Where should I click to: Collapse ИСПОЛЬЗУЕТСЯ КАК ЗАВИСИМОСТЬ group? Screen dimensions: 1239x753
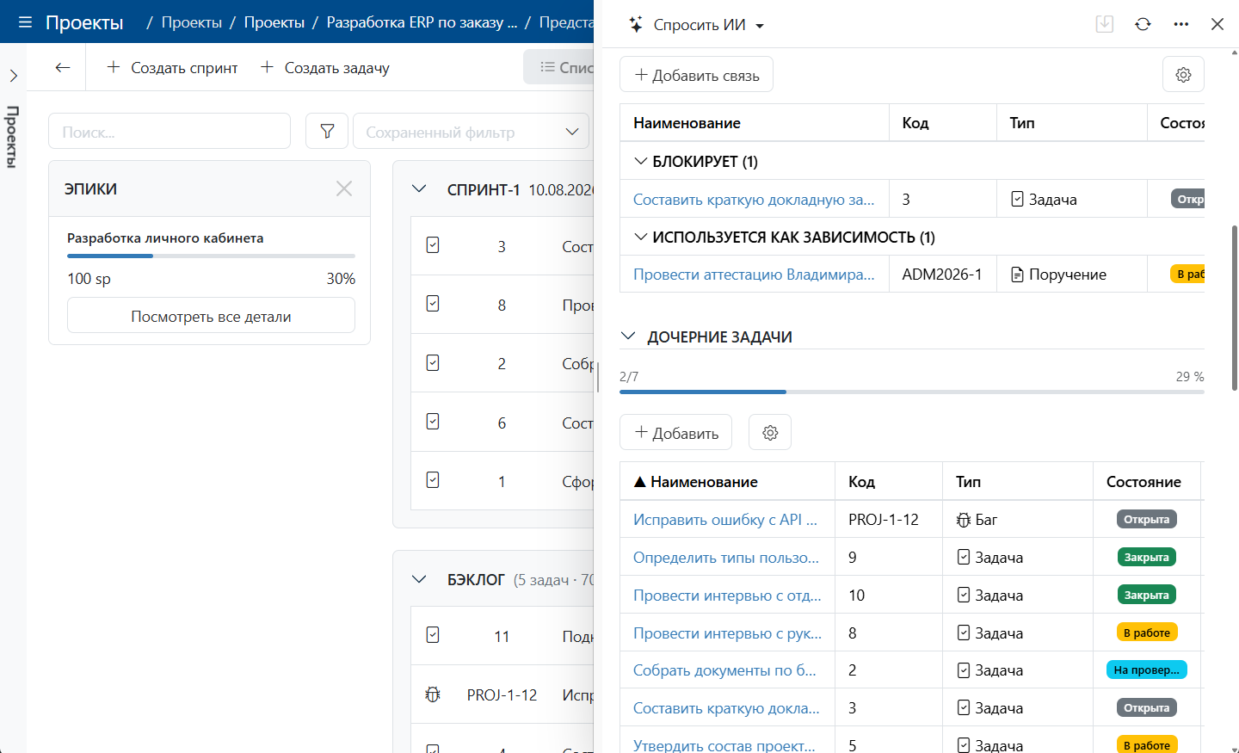point(640,237)
